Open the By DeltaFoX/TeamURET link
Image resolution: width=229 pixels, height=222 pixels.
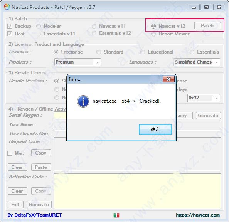[34, 215]
